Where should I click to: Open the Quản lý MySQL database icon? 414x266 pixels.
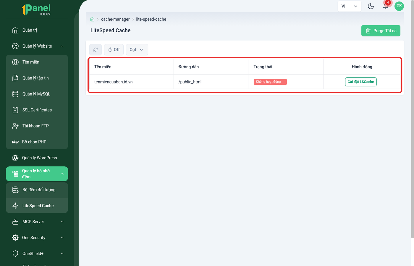pos(15,94)
